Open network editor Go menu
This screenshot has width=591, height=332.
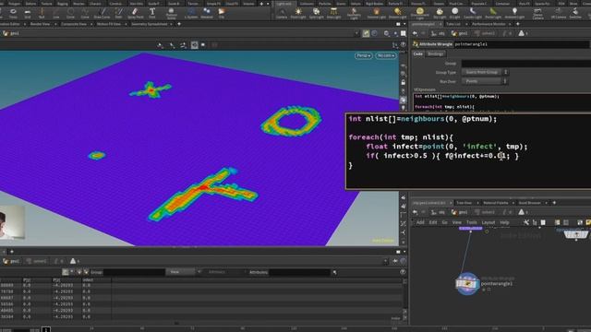click(x=445, y=222)
